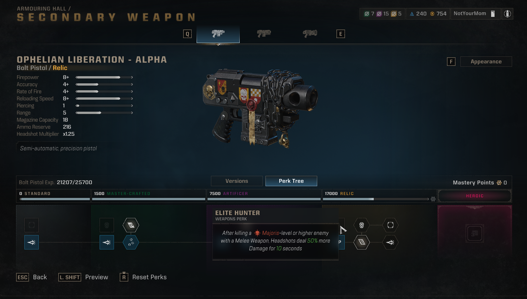Click the Heroic tier locked slot
Image resolution: width=527 pixels, height=299 pixels.
click(475, 233)
